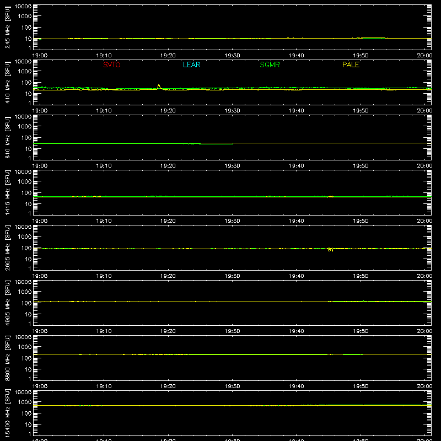
Task: Click the 19:30 tick label under the 610 MHz plot
Action: (x=232, y=166)
